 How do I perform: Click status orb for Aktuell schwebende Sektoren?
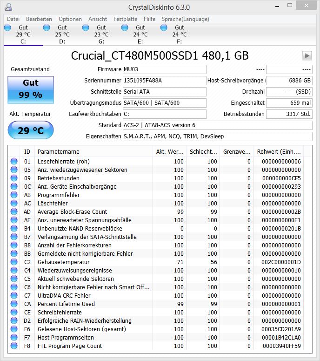click(x=14, y=279)
